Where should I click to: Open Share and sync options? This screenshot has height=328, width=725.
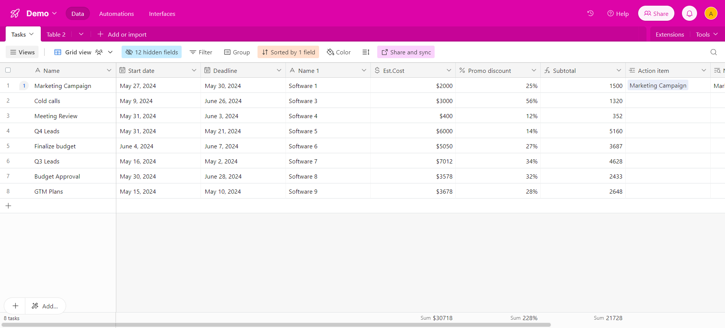(x=406, y=52)
